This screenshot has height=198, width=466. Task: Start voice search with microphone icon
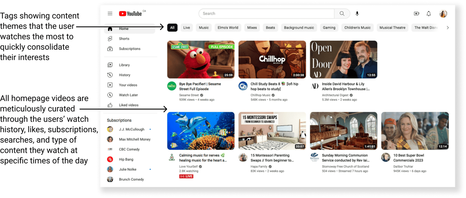pyautogui.click(x=357, y=14)
